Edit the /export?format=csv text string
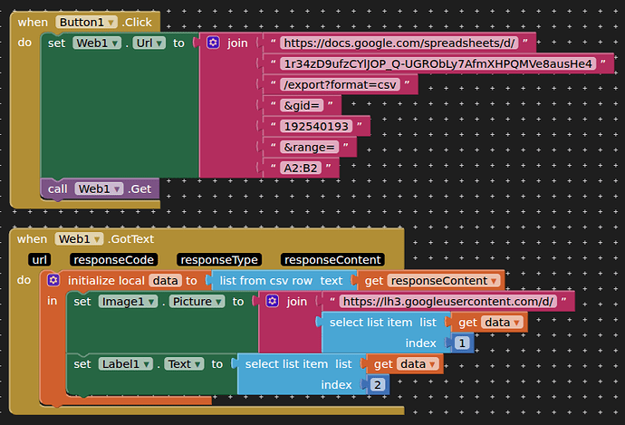The image size is (625, 425). [x=340, y=84]
